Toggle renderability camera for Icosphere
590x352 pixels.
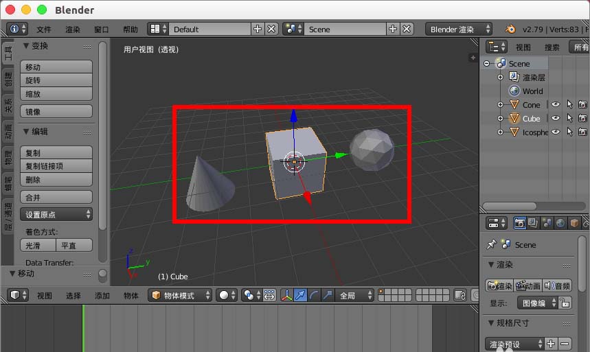[x=582, y=132]
